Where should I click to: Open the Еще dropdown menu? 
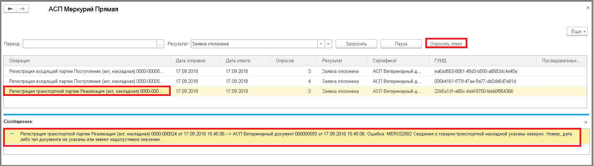pyautogui.click(x=577, y=31)
